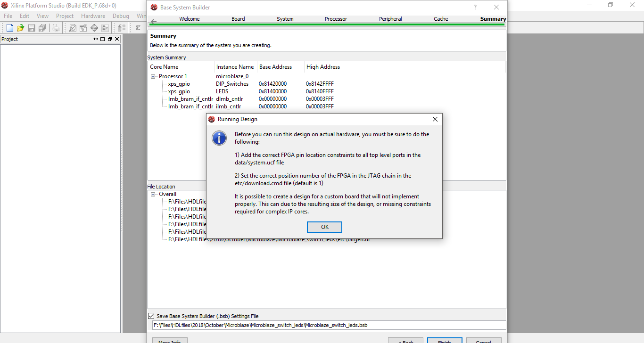This screenshot has width=644, height=343.
Task: Click the Save All stacked disks icon
Action: pyautogui.click(x=42, y=28)
